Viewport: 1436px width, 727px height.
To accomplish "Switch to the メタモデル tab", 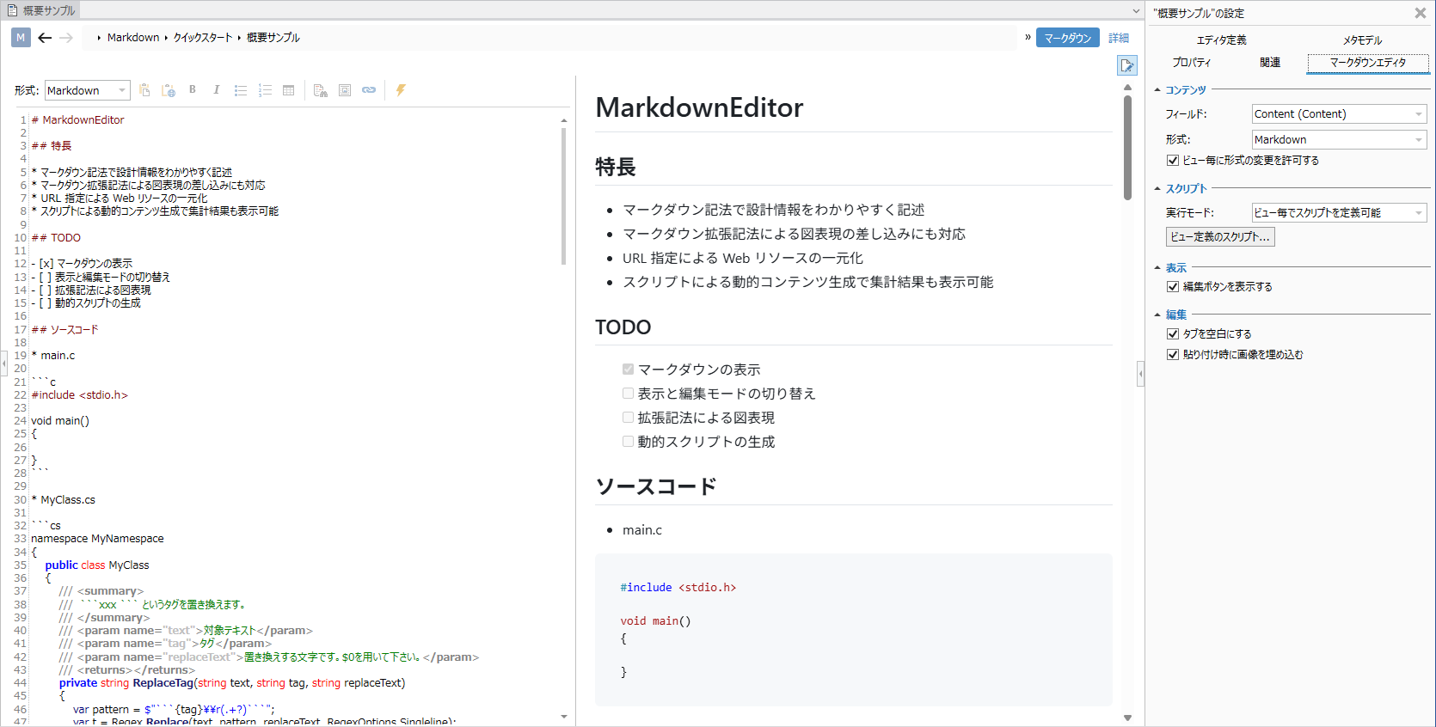I will point(1362,40).
